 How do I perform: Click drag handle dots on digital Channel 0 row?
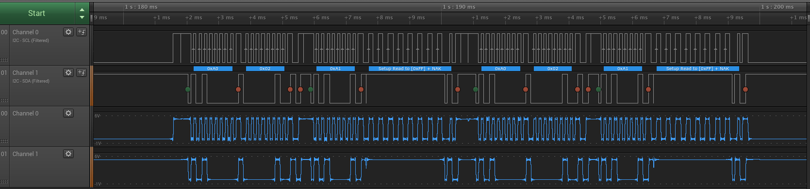[4, 60]
